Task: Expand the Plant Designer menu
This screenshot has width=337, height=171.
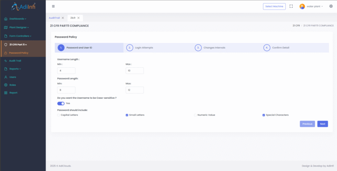Action: pos(19,28)
